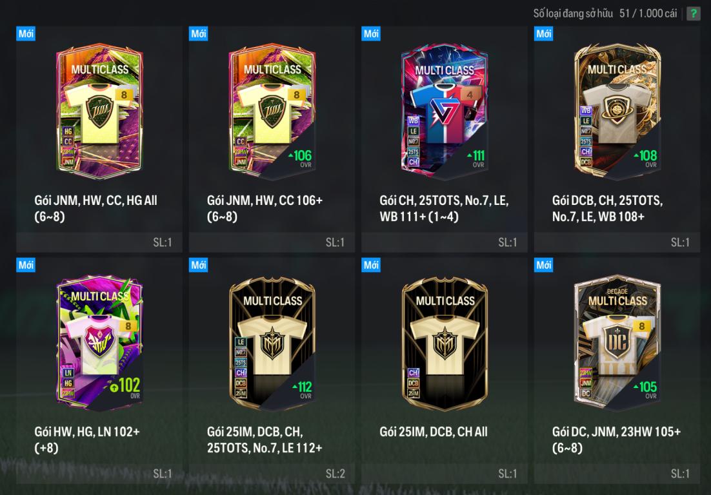
Task: Click the Mới badge on the HW, HG, LN pack
Action: tap(26, 265)
